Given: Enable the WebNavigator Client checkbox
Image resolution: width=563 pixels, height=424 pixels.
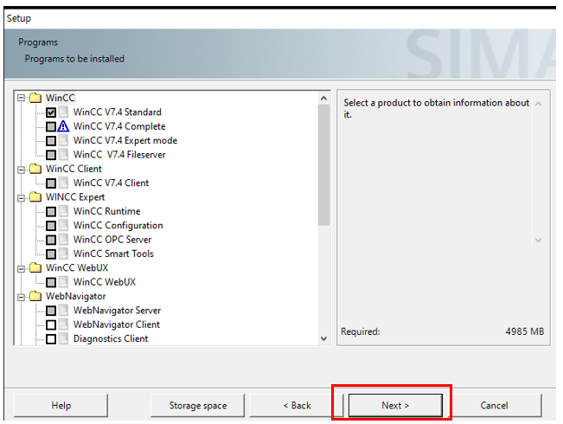Looking at the screenshot, I should pyautogui.click(x=51, y=324).
